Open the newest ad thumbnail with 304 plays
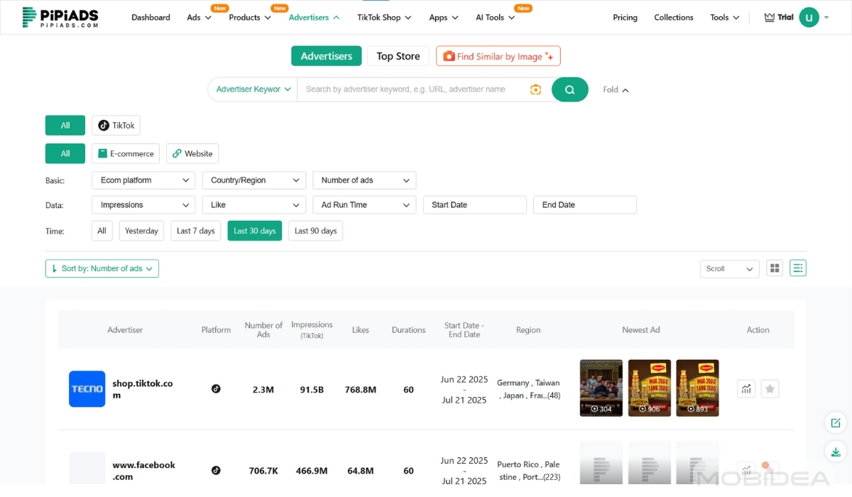 (601, 388)
